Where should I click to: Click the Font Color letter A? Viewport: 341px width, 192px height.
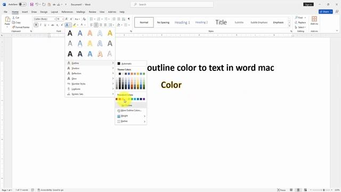82,25
